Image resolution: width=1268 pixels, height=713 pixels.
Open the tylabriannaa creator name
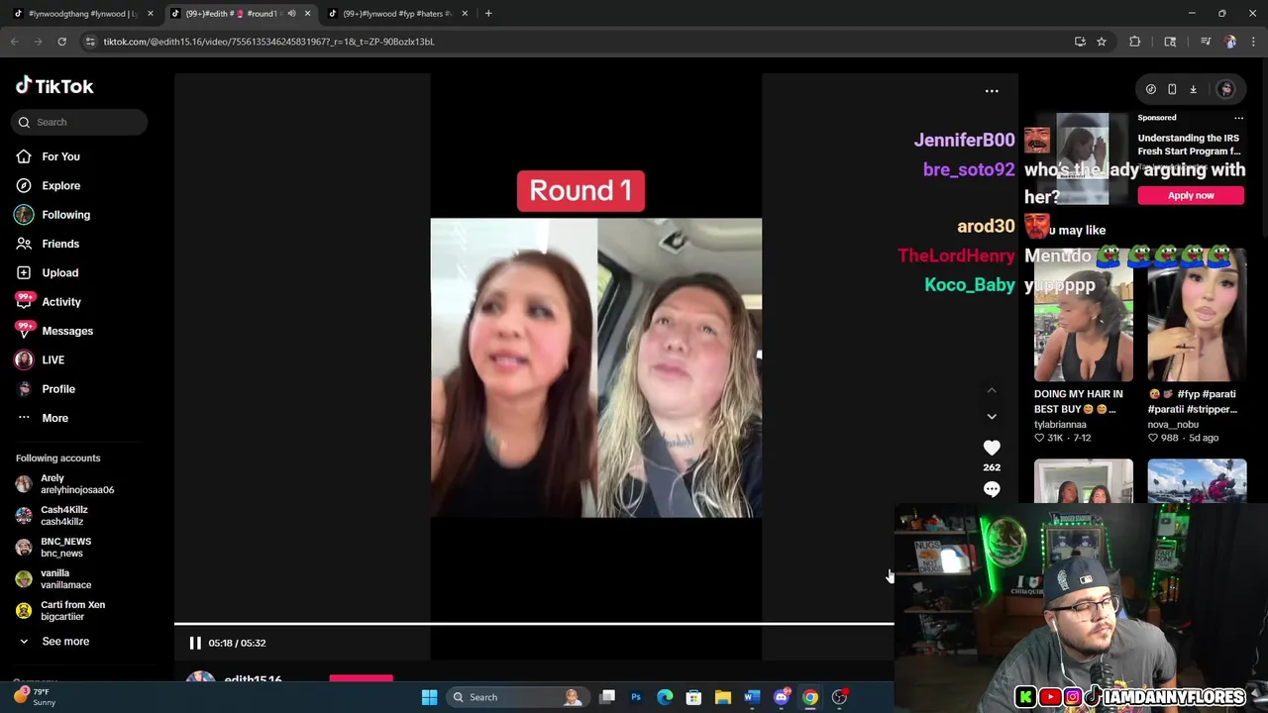tap(1060, 424)
